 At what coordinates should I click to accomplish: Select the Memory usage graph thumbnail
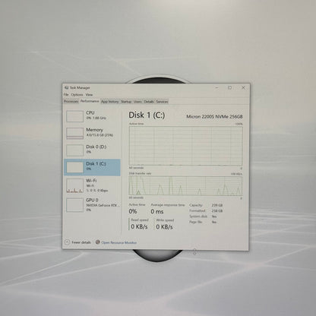[74, 133]
